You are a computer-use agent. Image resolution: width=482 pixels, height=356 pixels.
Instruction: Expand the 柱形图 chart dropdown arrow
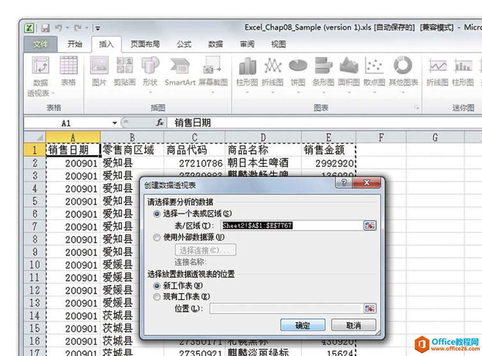(247, 92)
